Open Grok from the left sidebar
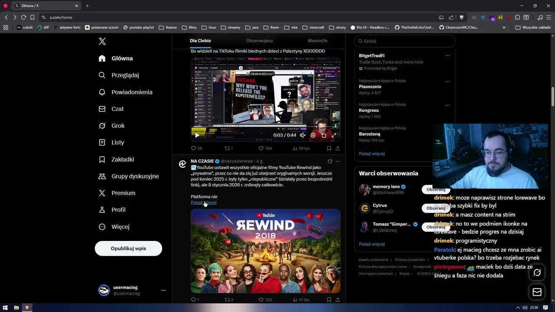This screenshot has height=312, width=555. (x=111, y=126)
